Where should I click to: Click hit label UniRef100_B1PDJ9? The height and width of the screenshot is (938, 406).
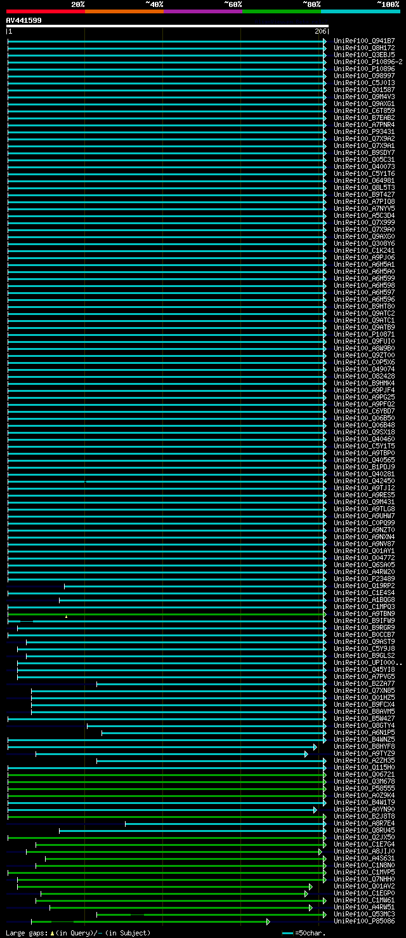click(x=364, y=467)
